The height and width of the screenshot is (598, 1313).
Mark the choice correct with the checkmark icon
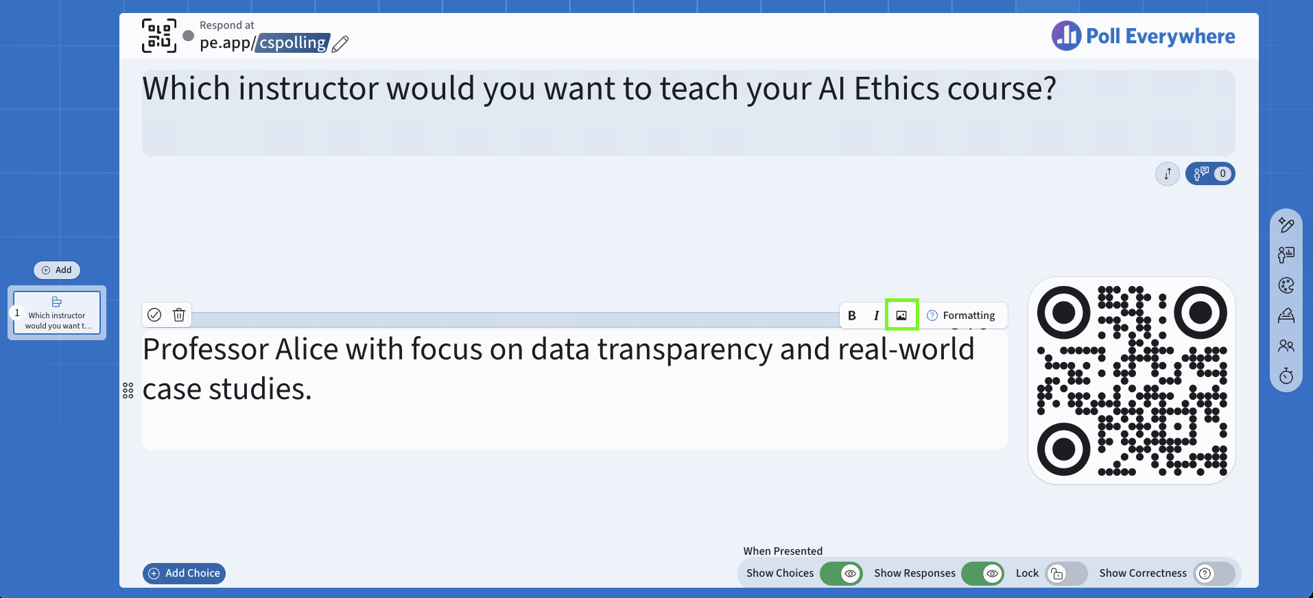154,315
